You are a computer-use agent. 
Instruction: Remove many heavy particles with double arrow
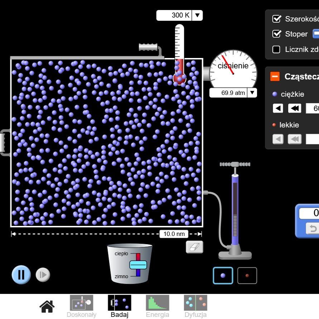tap(294, 108)
